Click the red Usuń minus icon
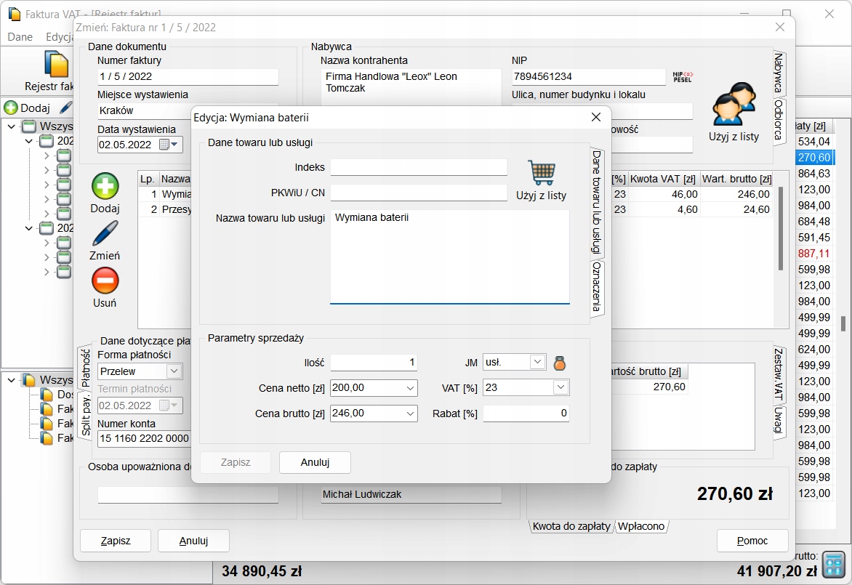 tap(105, 281)
